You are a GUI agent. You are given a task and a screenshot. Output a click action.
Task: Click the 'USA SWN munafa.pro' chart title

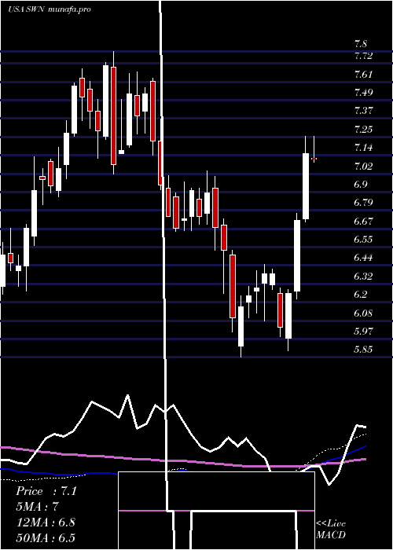50,9
